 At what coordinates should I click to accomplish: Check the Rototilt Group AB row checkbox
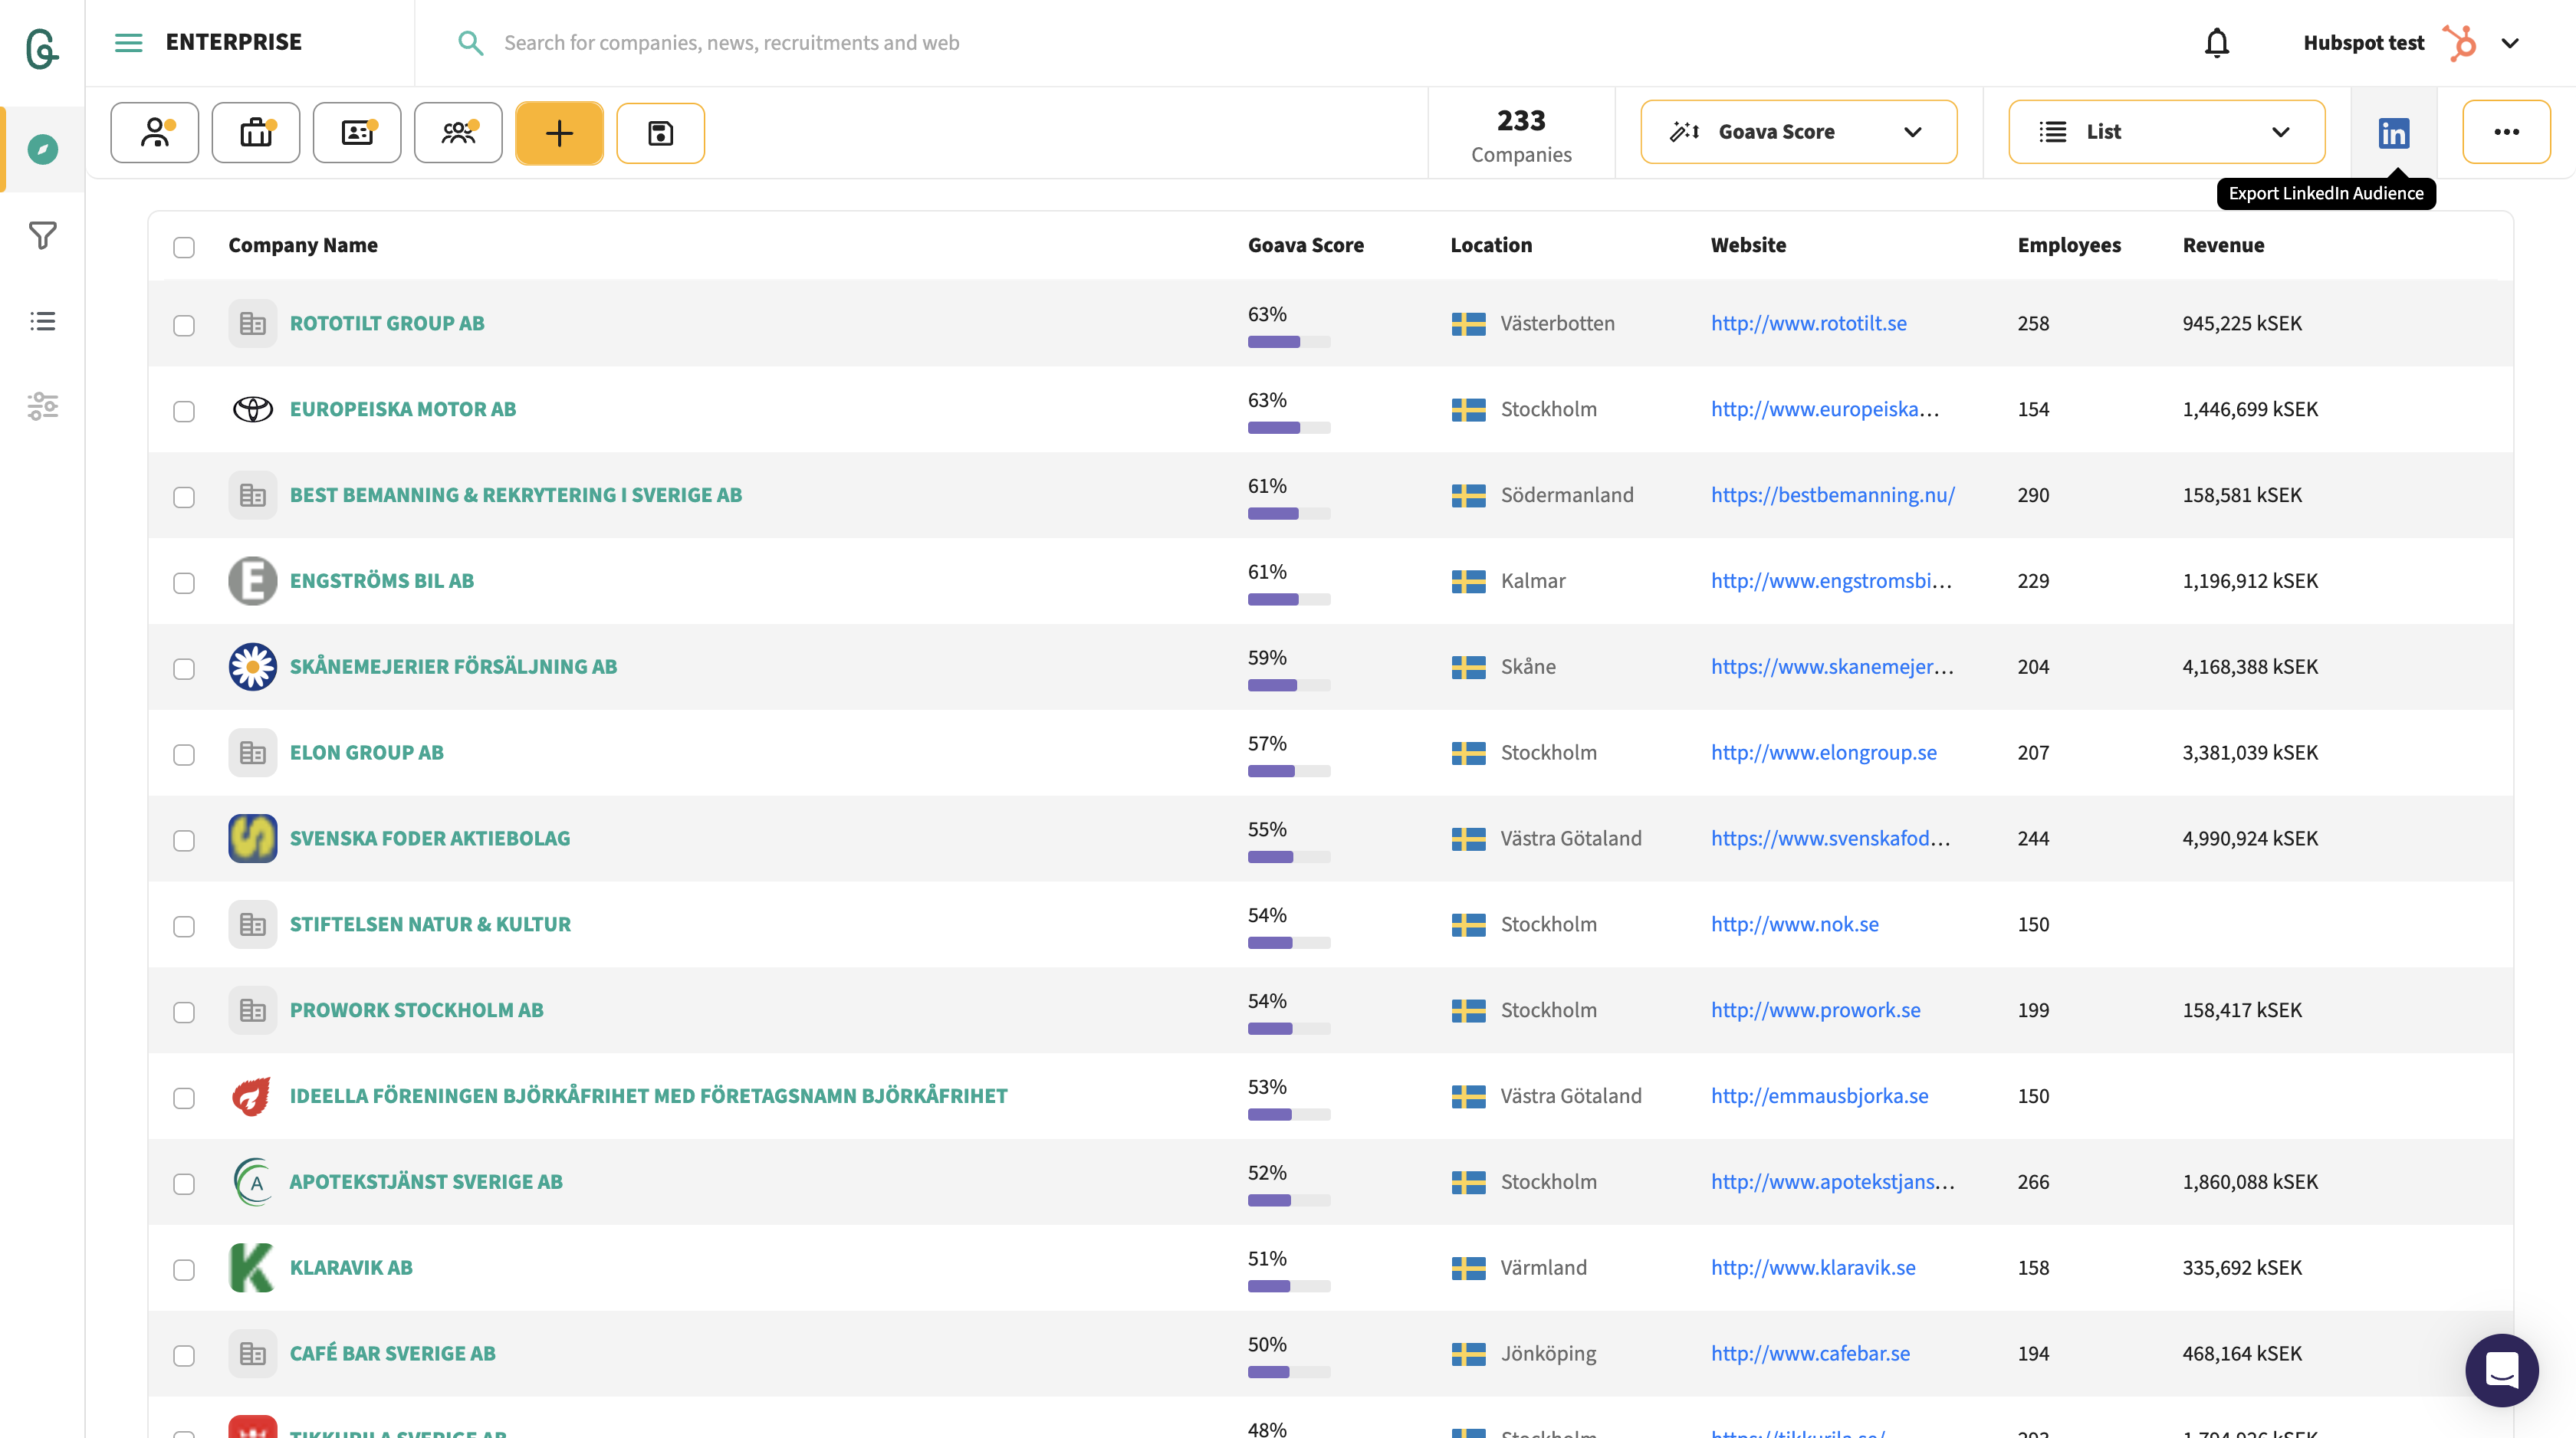tap(184, 325)
